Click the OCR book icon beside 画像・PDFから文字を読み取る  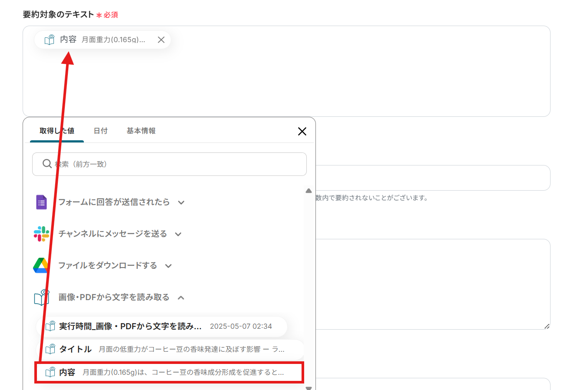[42, 297]
